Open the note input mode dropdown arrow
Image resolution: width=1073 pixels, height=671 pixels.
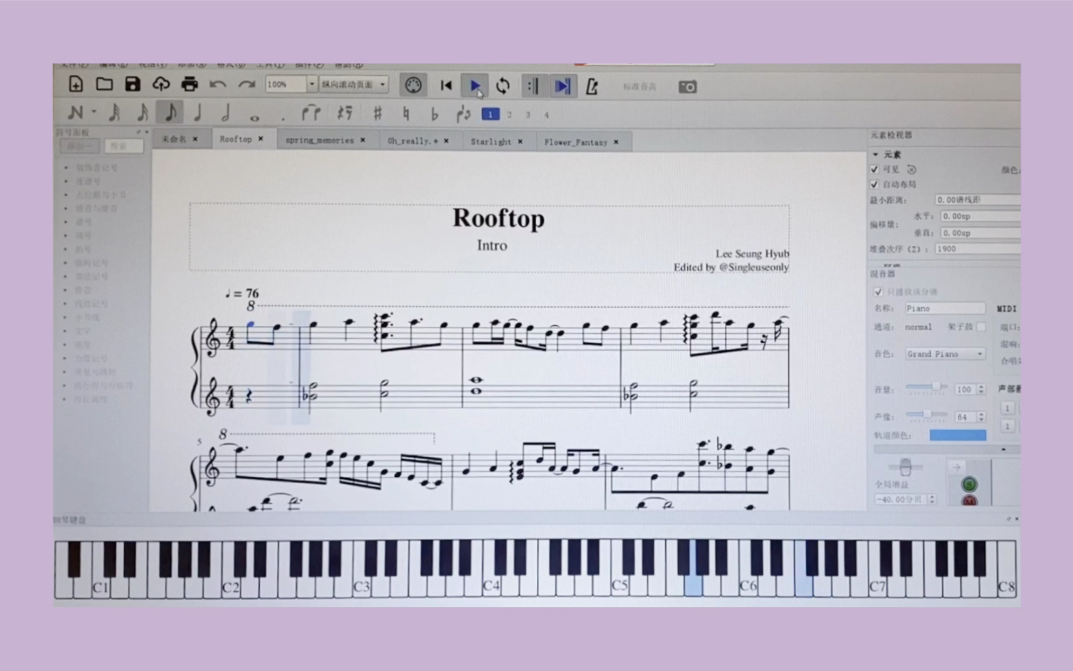(94, 112)
